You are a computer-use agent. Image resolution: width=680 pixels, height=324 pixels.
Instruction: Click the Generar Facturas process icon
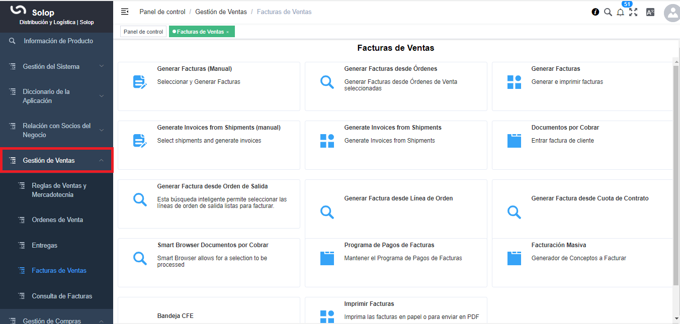[514, 82]
